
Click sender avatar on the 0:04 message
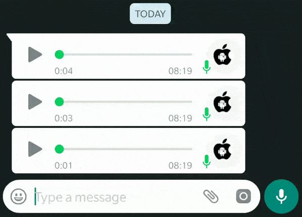point(222,54)
